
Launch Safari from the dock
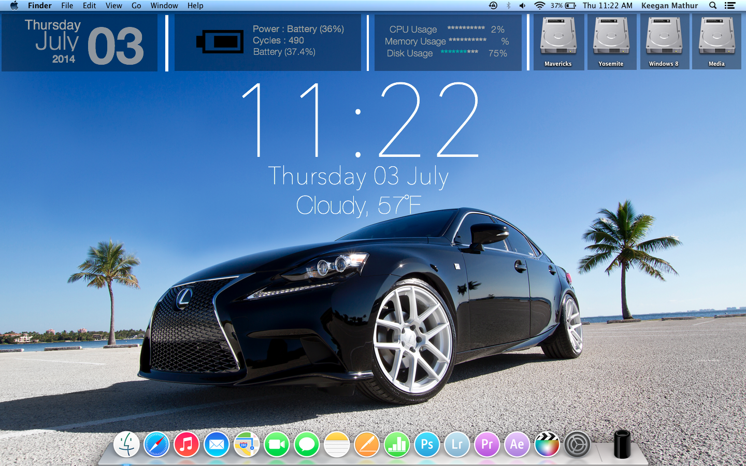pos(156,444)
